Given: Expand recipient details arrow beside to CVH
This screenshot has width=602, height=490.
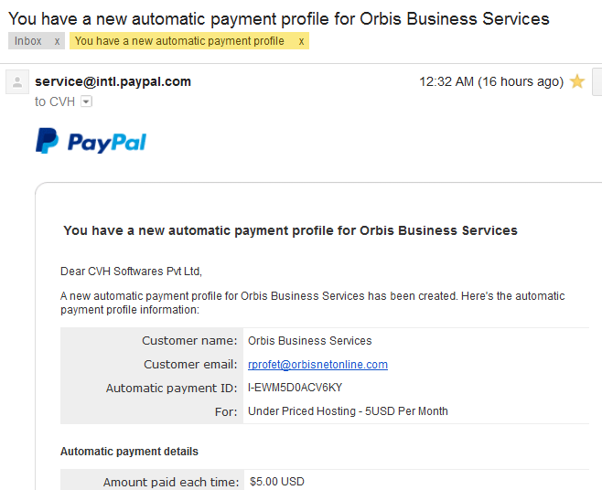Looking at the screenshot, I should (86, 101).
